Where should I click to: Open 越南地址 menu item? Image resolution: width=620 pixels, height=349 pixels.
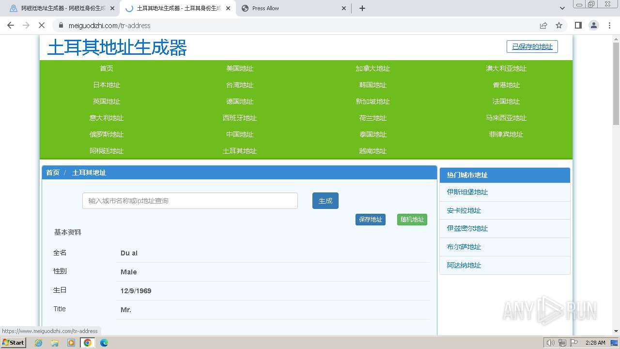click(x=373, y=151)
